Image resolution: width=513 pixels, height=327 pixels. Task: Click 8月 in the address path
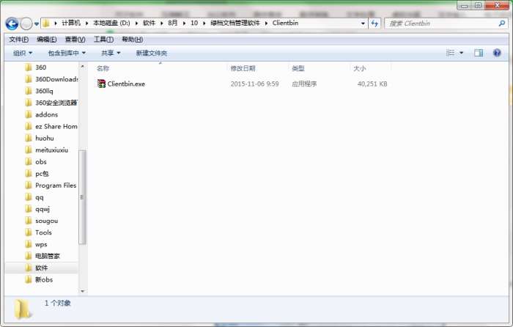tap(173, 23)
